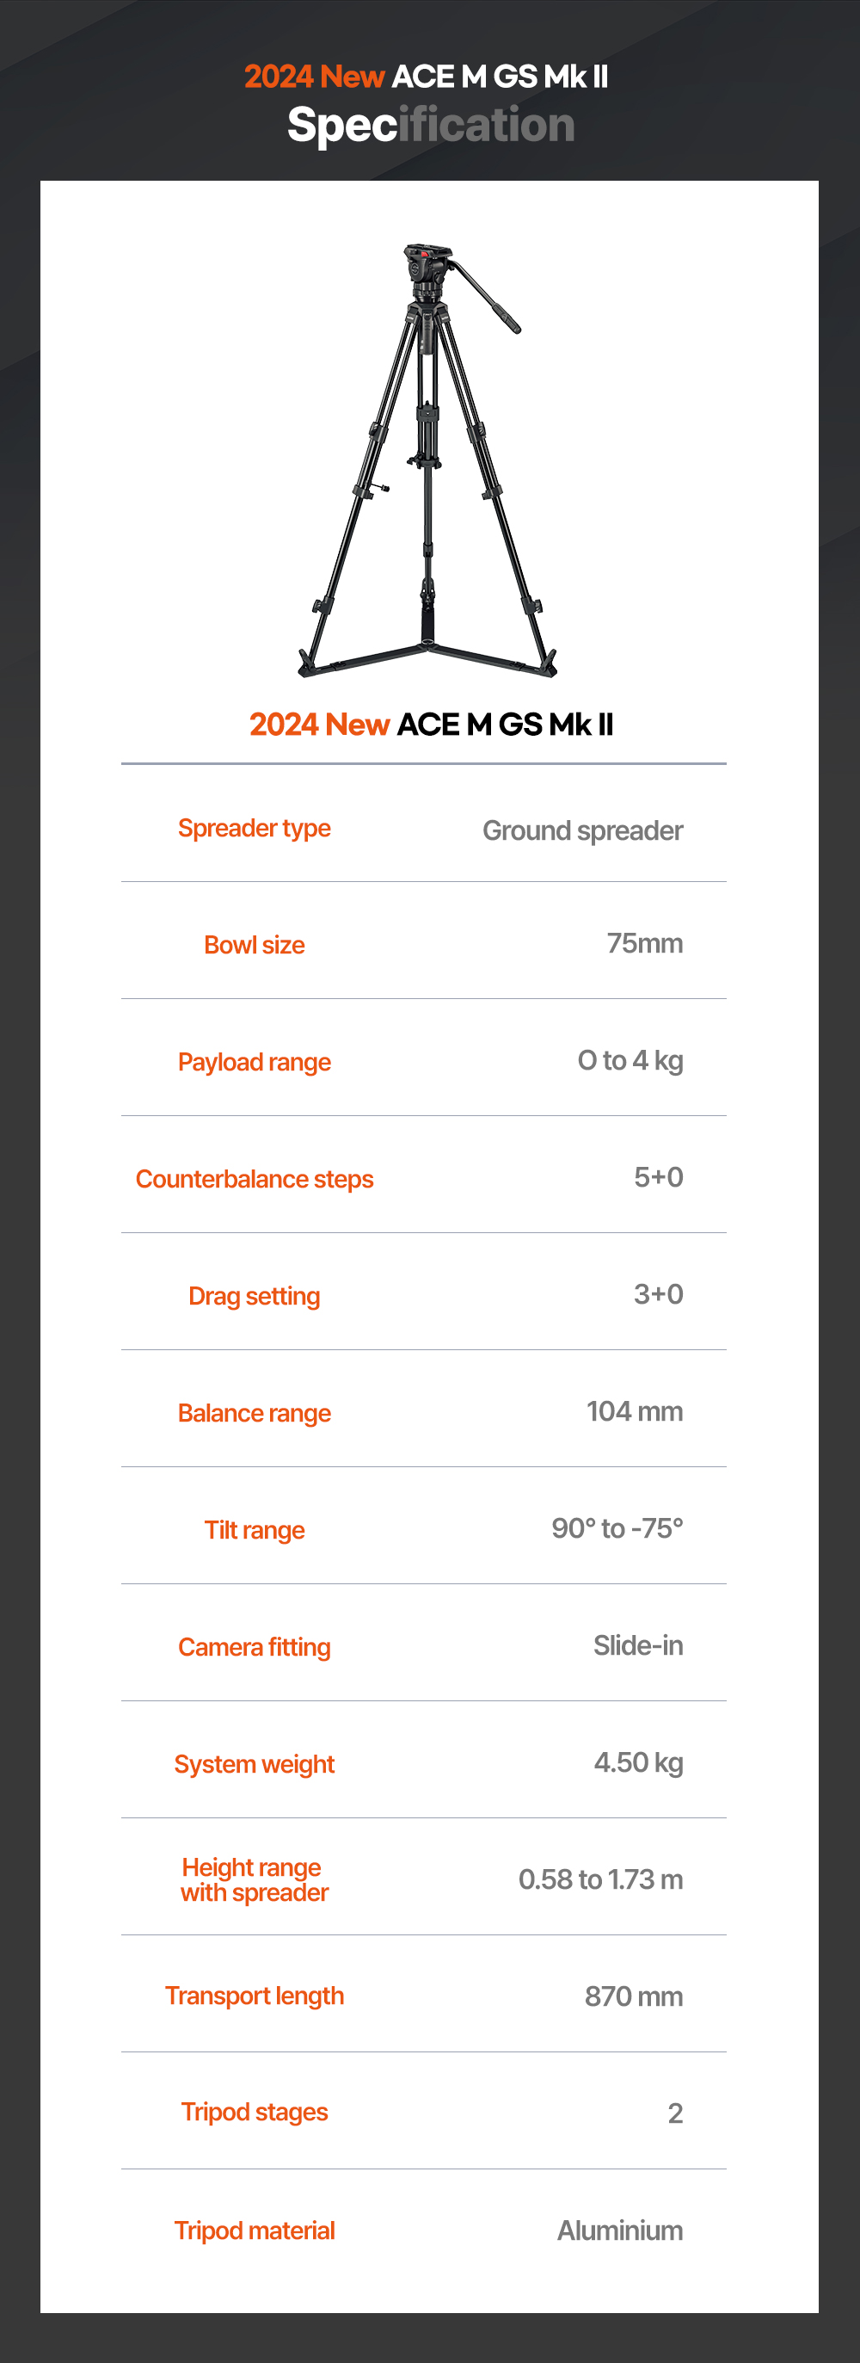
Task: Select the 'Bowl size' label
Action: coord(254,945)
